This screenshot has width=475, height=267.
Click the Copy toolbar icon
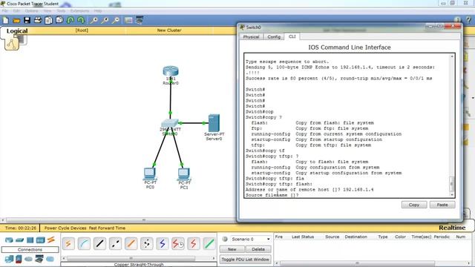point(48,20)
